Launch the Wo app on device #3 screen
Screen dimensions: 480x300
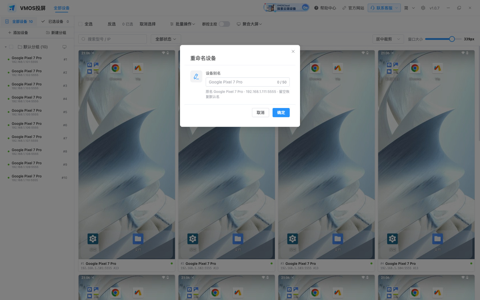[x=338, y=68]
